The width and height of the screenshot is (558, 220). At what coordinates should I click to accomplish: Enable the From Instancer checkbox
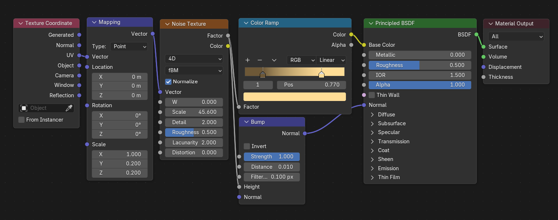pos(21,120)
